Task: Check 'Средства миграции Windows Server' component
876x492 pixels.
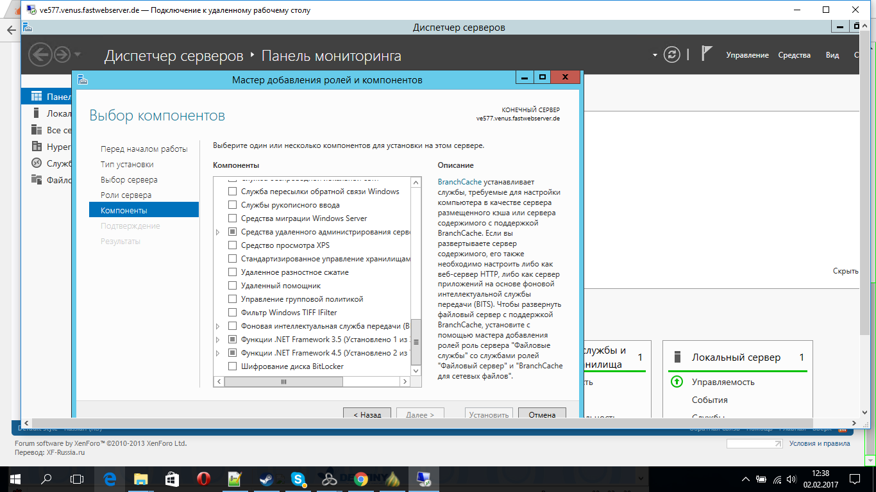Action: pos(233,218)
